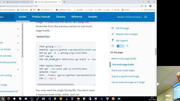
Task: Show more bookmarks with the overflow arrow
Action: point(138,10)
